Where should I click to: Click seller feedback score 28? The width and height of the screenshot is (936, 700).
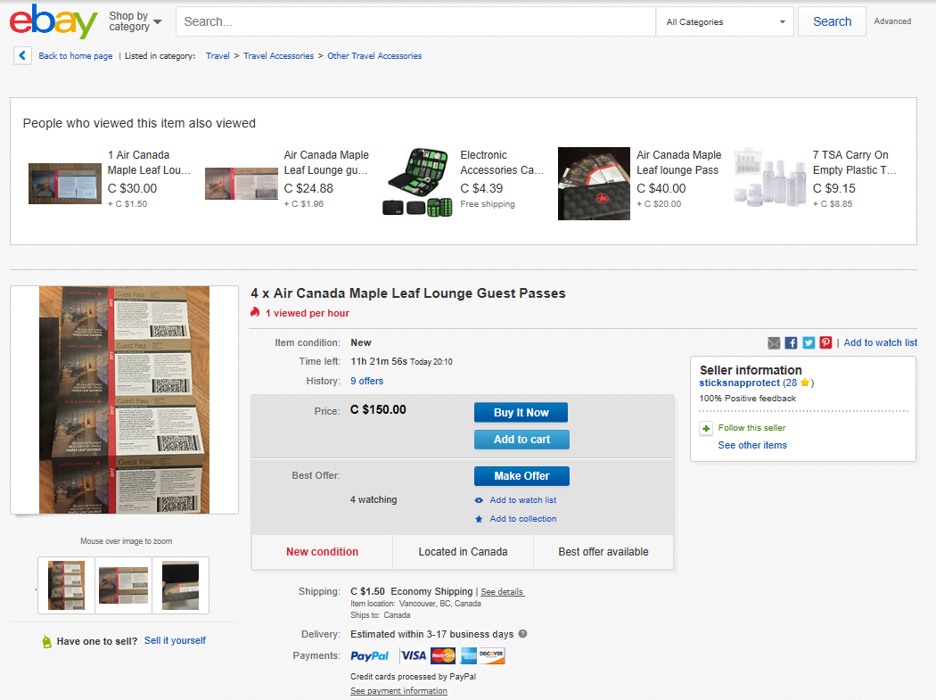[791, 383]
